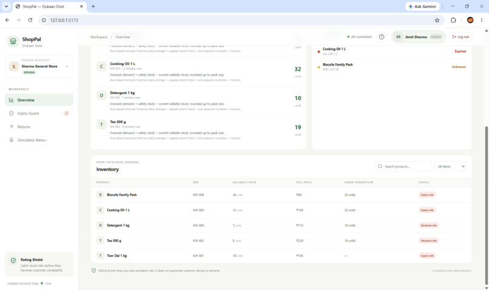Image resolution: width=489 pixels, height=290 pixels.
Task: Click the Rating Shield icon in sidebar card
Action: 13,260
